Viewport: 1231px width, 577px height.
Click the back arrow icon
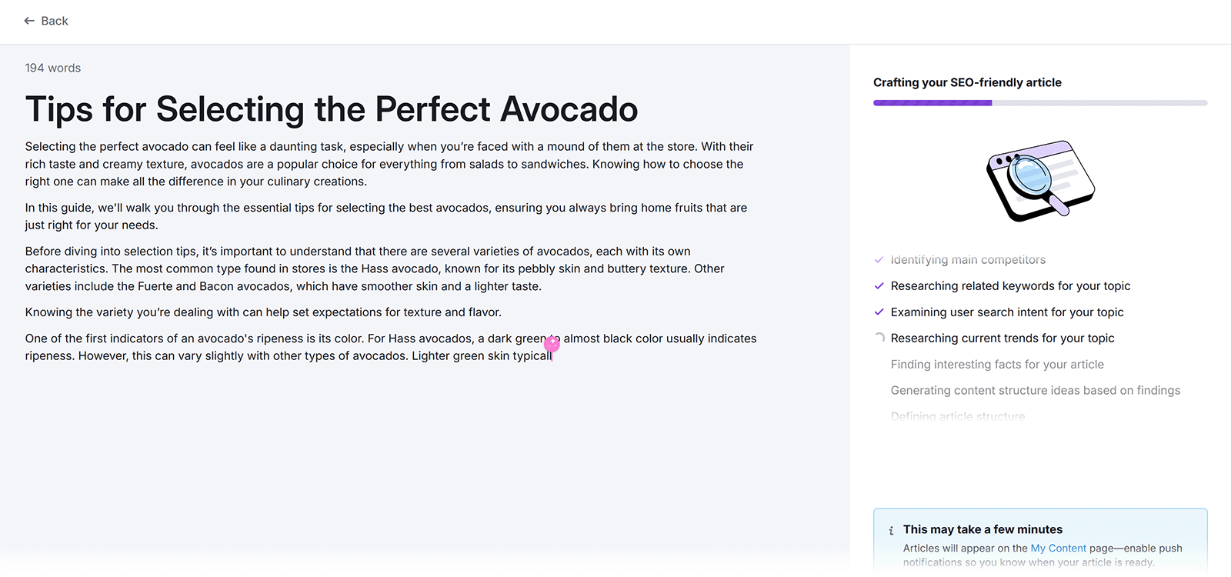coord(29,21)
